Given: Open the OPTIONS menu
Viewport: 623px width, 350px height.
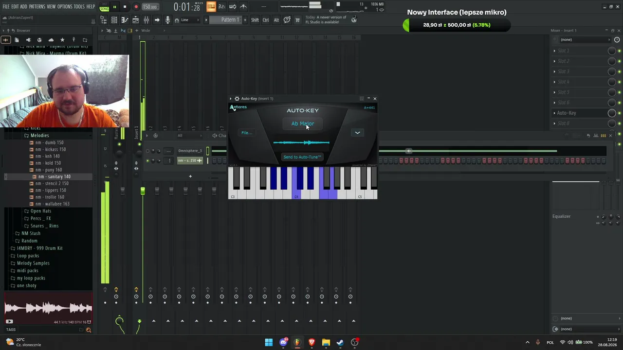Looking at the screenshot, I should 65,7.
